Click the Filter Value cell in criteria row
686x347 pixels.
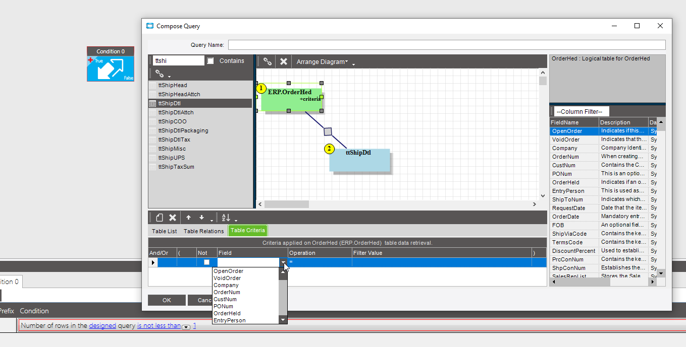click(x=442, y=262)
